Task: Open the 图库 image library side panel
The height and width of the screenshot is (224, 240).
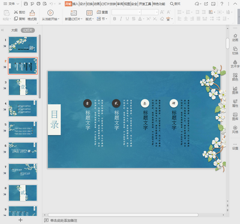Action: pos(235,116)
